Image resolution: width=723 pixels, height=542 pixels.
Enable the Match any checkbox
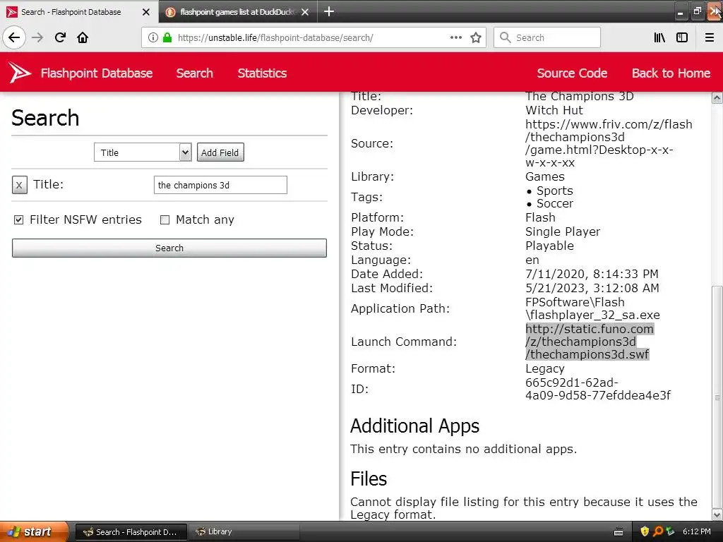click(x=165, y=220)
